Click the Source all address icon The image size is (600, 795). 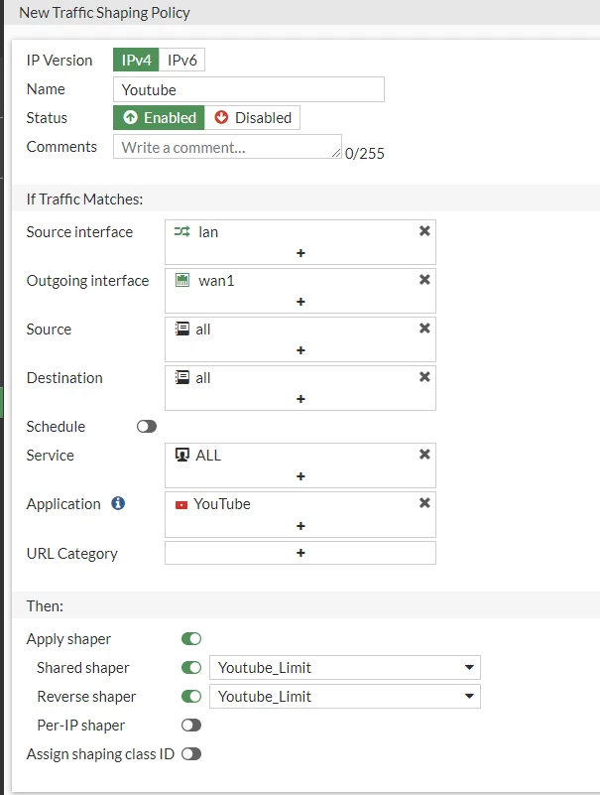point(181,329)
